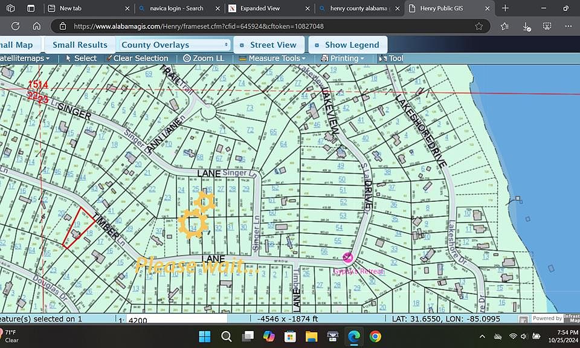
Task: Click the Select tool in map toolbar
Action: [x=81, y=59]
